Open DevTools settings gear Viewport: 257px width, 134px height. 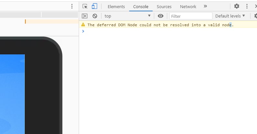pyautogui.click(x=237, y=6)
